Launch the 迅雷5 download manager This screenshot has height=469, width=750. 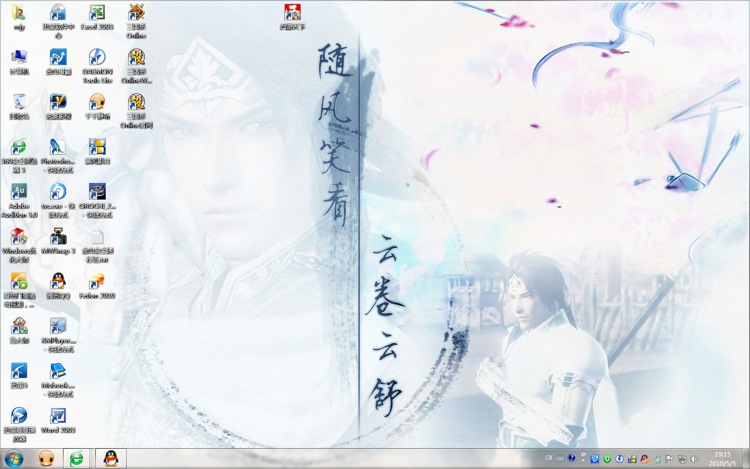(19, 376)
